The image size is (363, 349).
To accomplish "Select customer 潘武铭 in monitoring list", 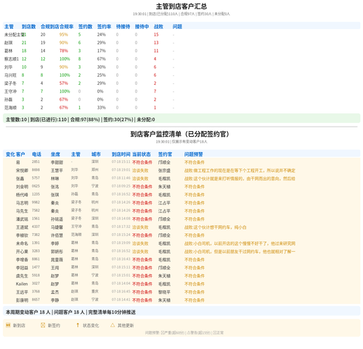I will coord(22,219).
